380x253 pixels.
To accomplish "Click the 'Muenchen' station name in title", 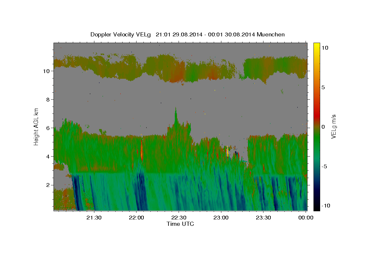I will [271, 34].
